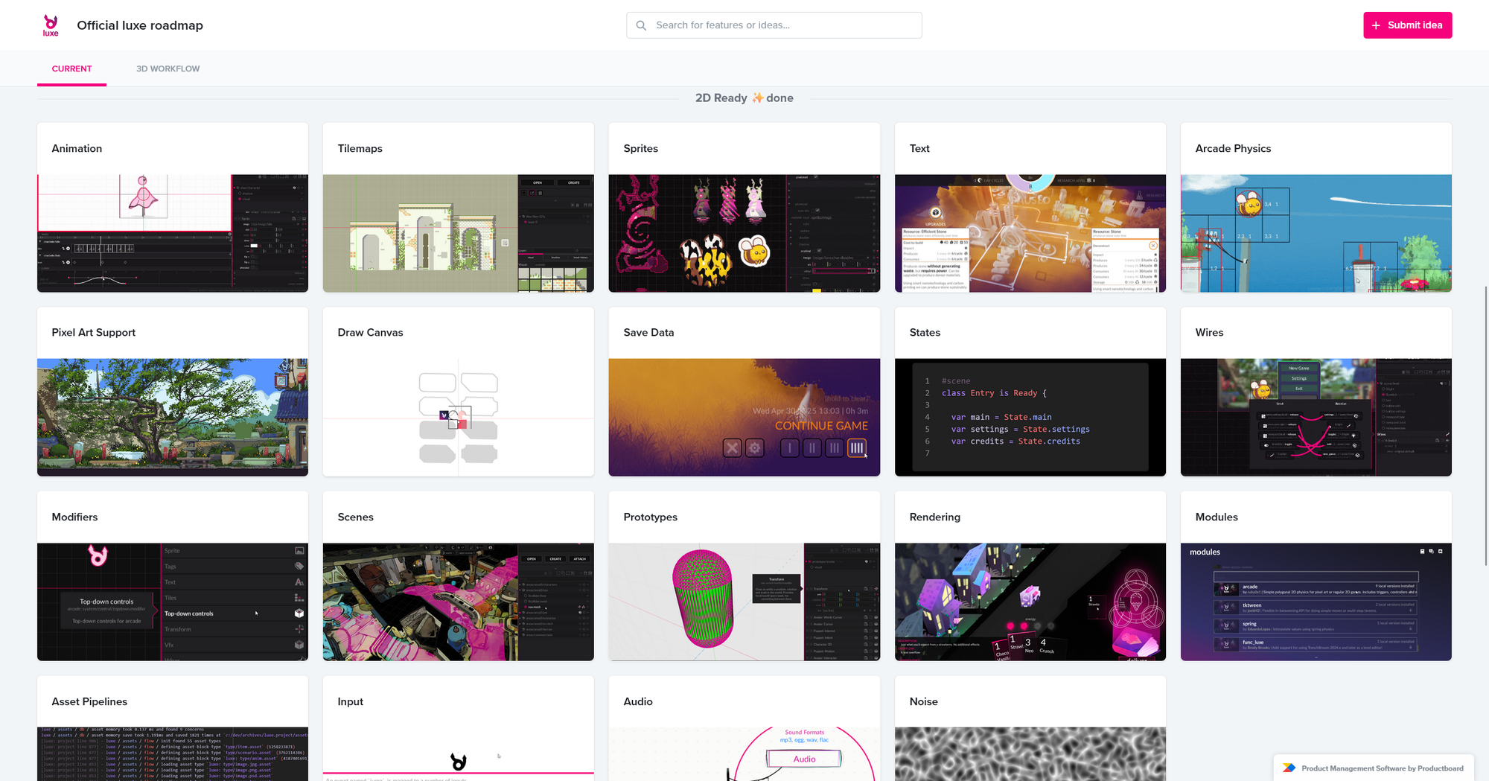Image resolution: width=1489 pixels, height=781 pixels.
Task: Click the States card title
Action: (925, 332)
